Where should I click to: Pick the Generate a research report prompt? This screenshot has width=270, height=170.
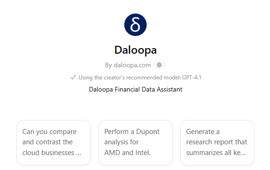[x=217, y=142]
